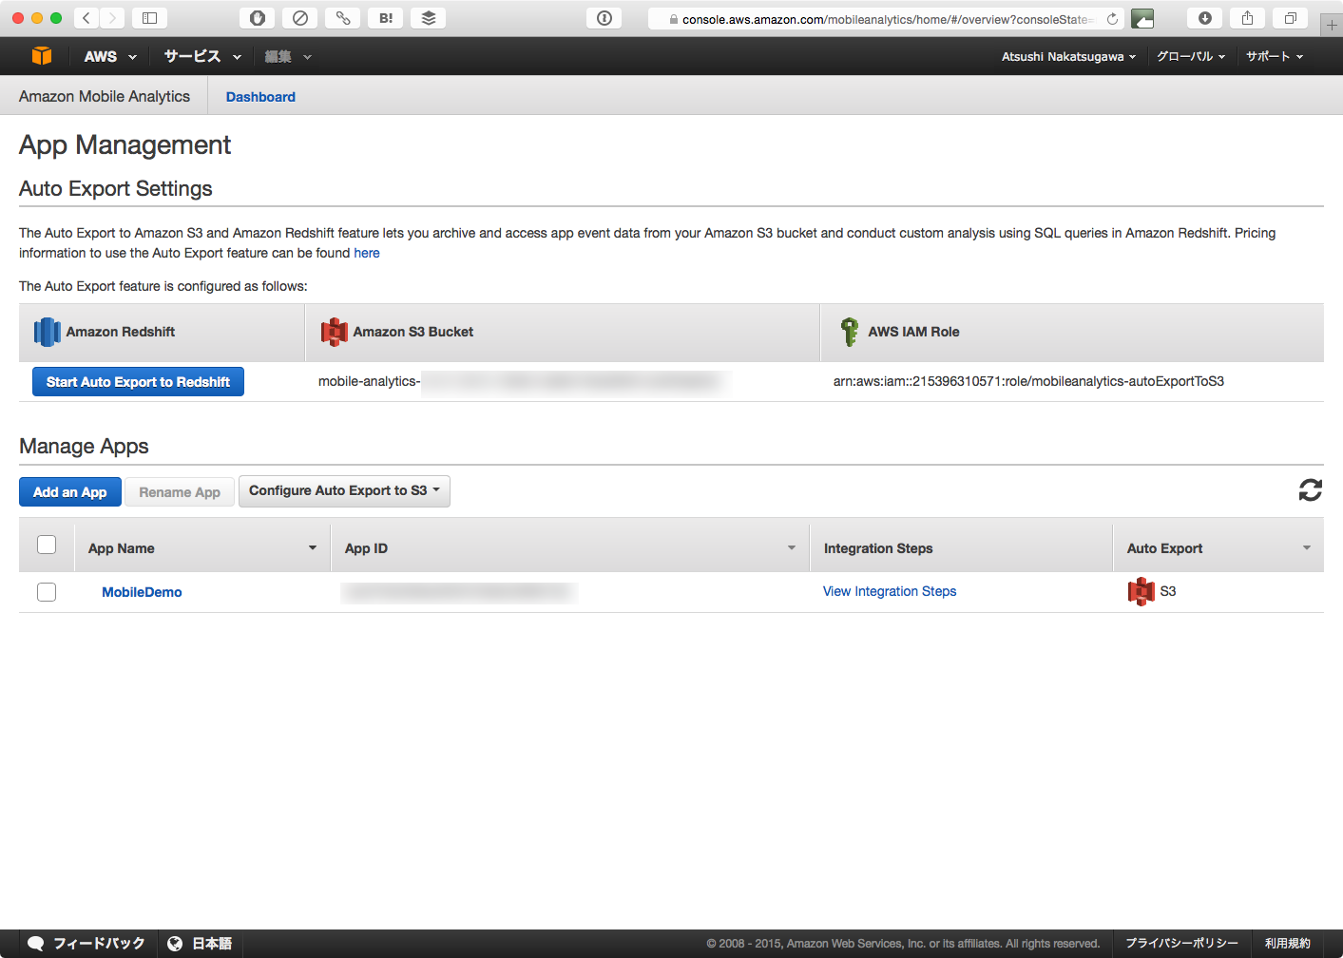
Task: Click the AWS orange cube logo
Action: (x=41, y=56)
